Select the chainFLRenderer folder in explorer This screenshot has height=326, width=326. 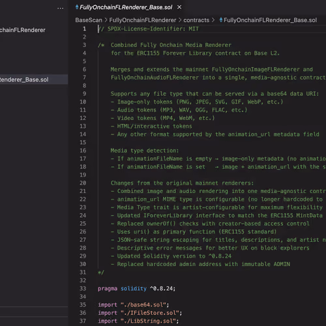[x=23, y=30]
